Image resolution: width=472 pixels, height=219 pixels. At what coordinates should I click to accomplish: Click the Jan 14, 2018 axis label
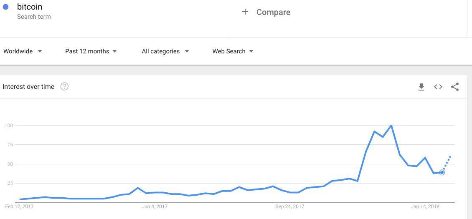pyautogui.click(x=425, y=206)
